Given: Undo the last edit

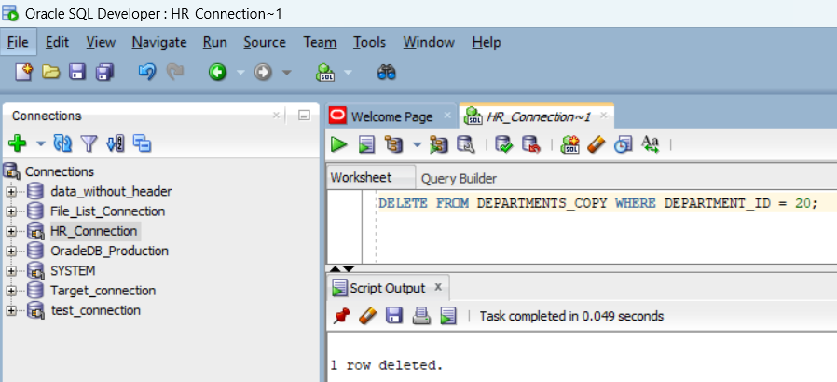Looking at the screenshot, I should coord(146,72).
